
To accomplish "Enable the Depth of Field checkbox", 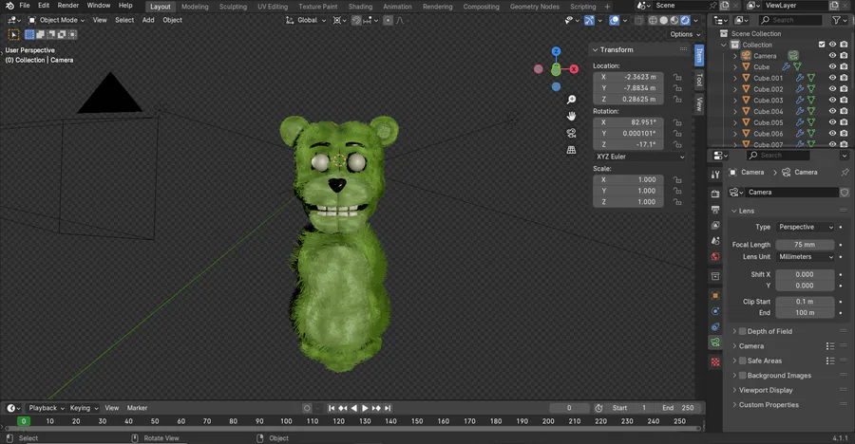I will pos(742,331).
